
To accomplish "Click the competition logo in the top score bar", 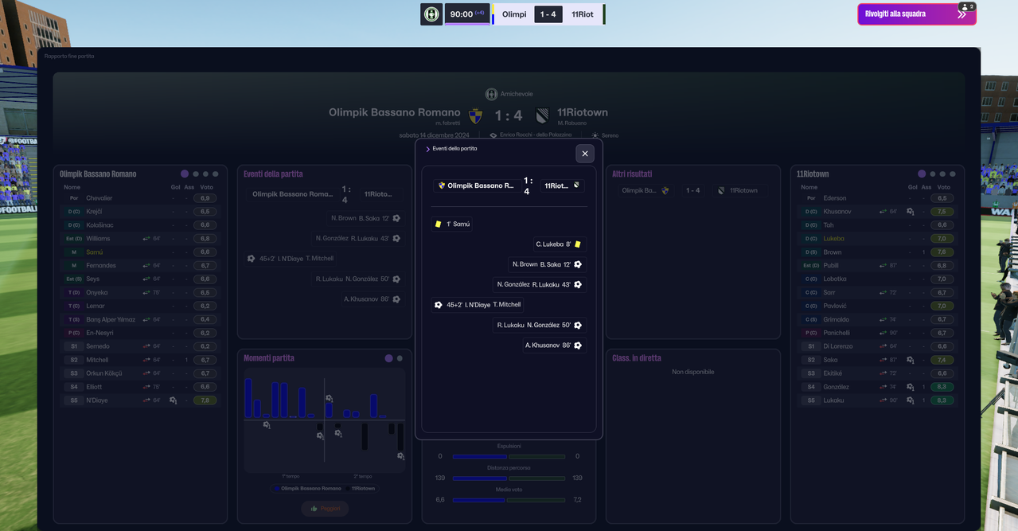I will [x=431, y=14].
